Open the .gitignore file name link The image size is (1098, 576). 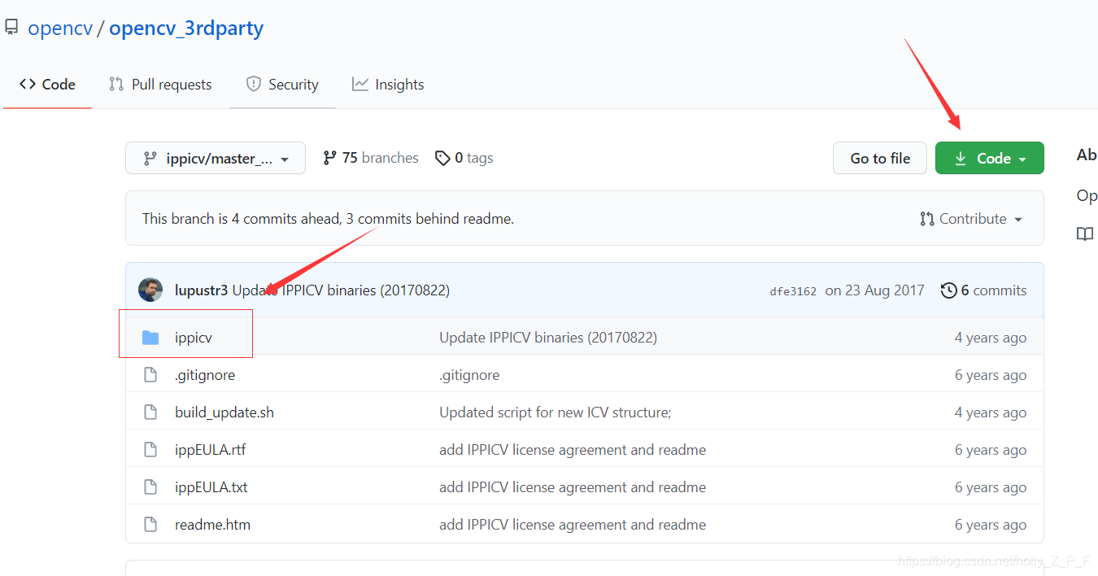pos(205,375)
